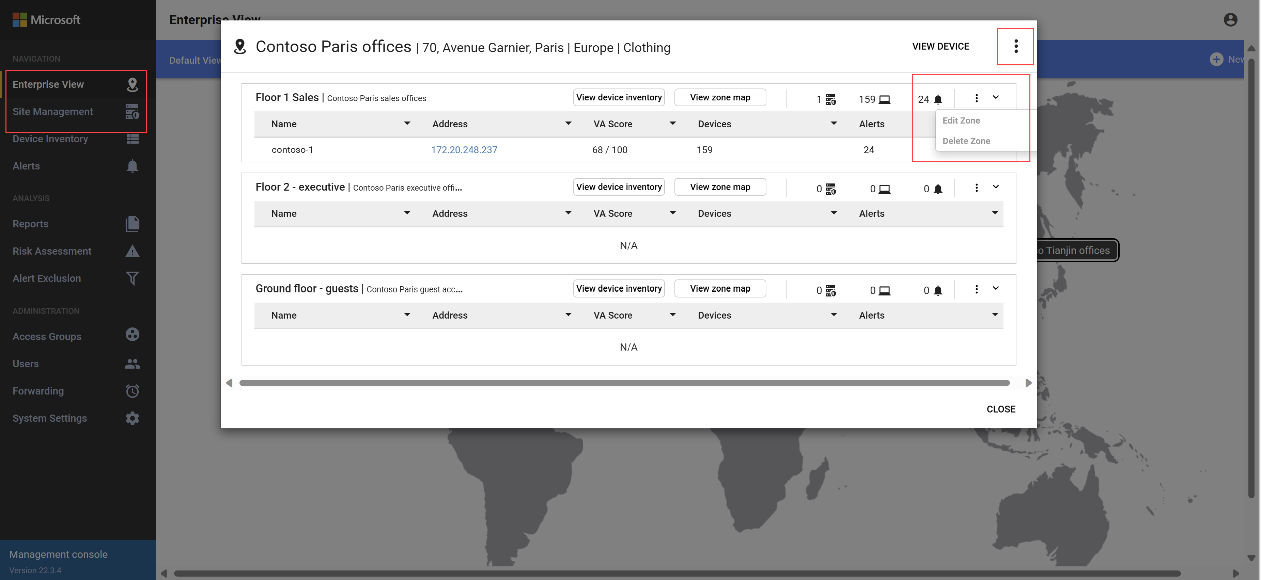Open Address column dropdown in Floor 1 Sales

(568, 124)
